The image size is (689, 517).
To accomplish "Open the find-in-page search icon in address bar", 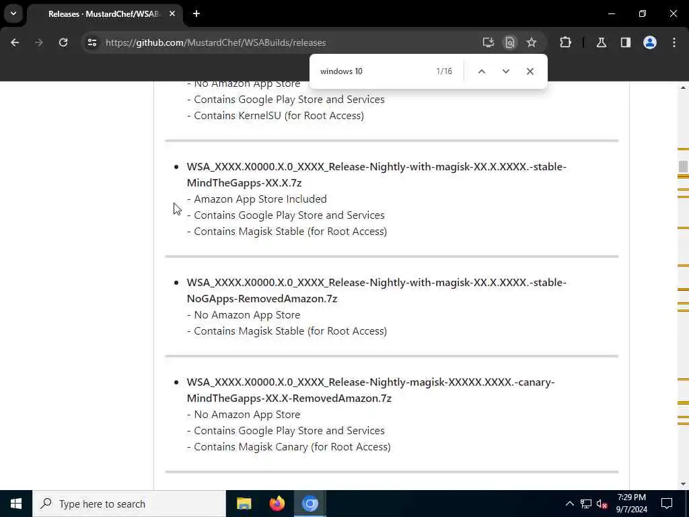I will click(x=510, y=42).
